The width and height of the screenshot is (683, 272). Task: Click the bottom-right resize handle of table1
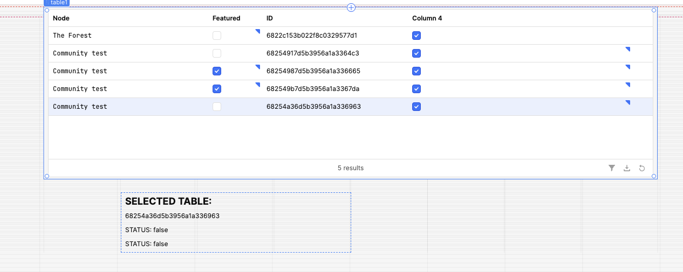click(654, 176)
